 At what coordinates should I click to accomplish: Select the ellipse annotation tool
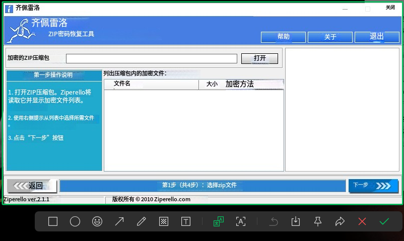point(75,221)
